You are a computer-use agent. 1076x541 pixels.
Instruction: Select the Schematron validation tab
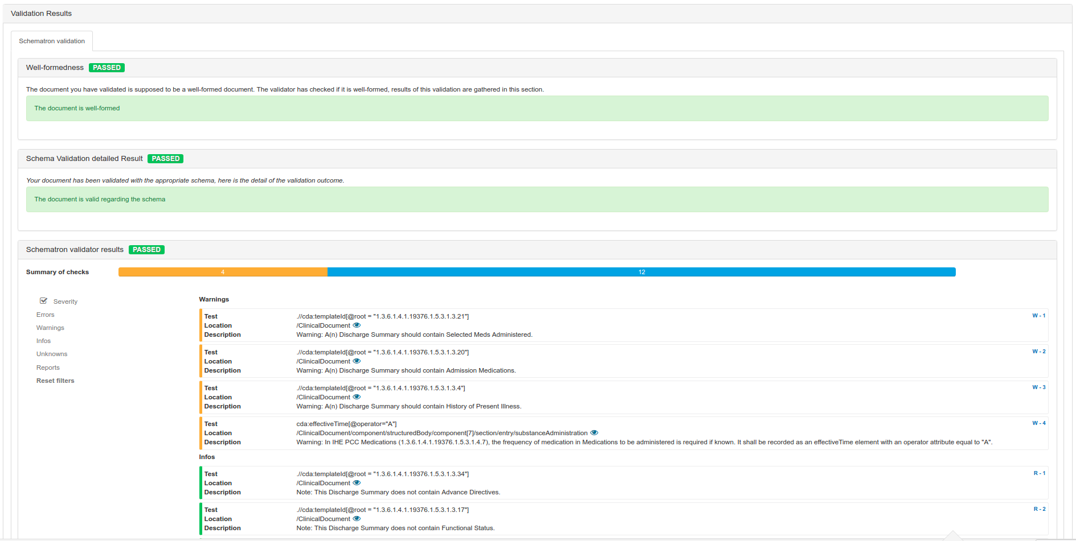click(x=52, y=41)
